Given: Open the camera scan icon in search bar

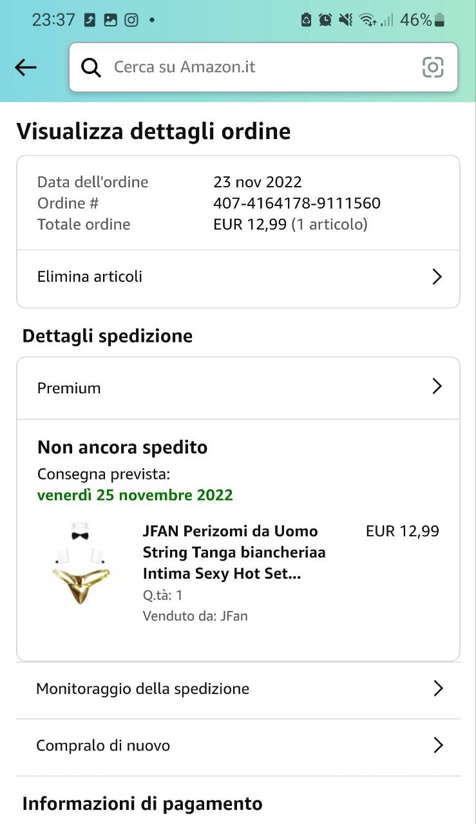Looking at the screenshot, I should coord(433,67).
